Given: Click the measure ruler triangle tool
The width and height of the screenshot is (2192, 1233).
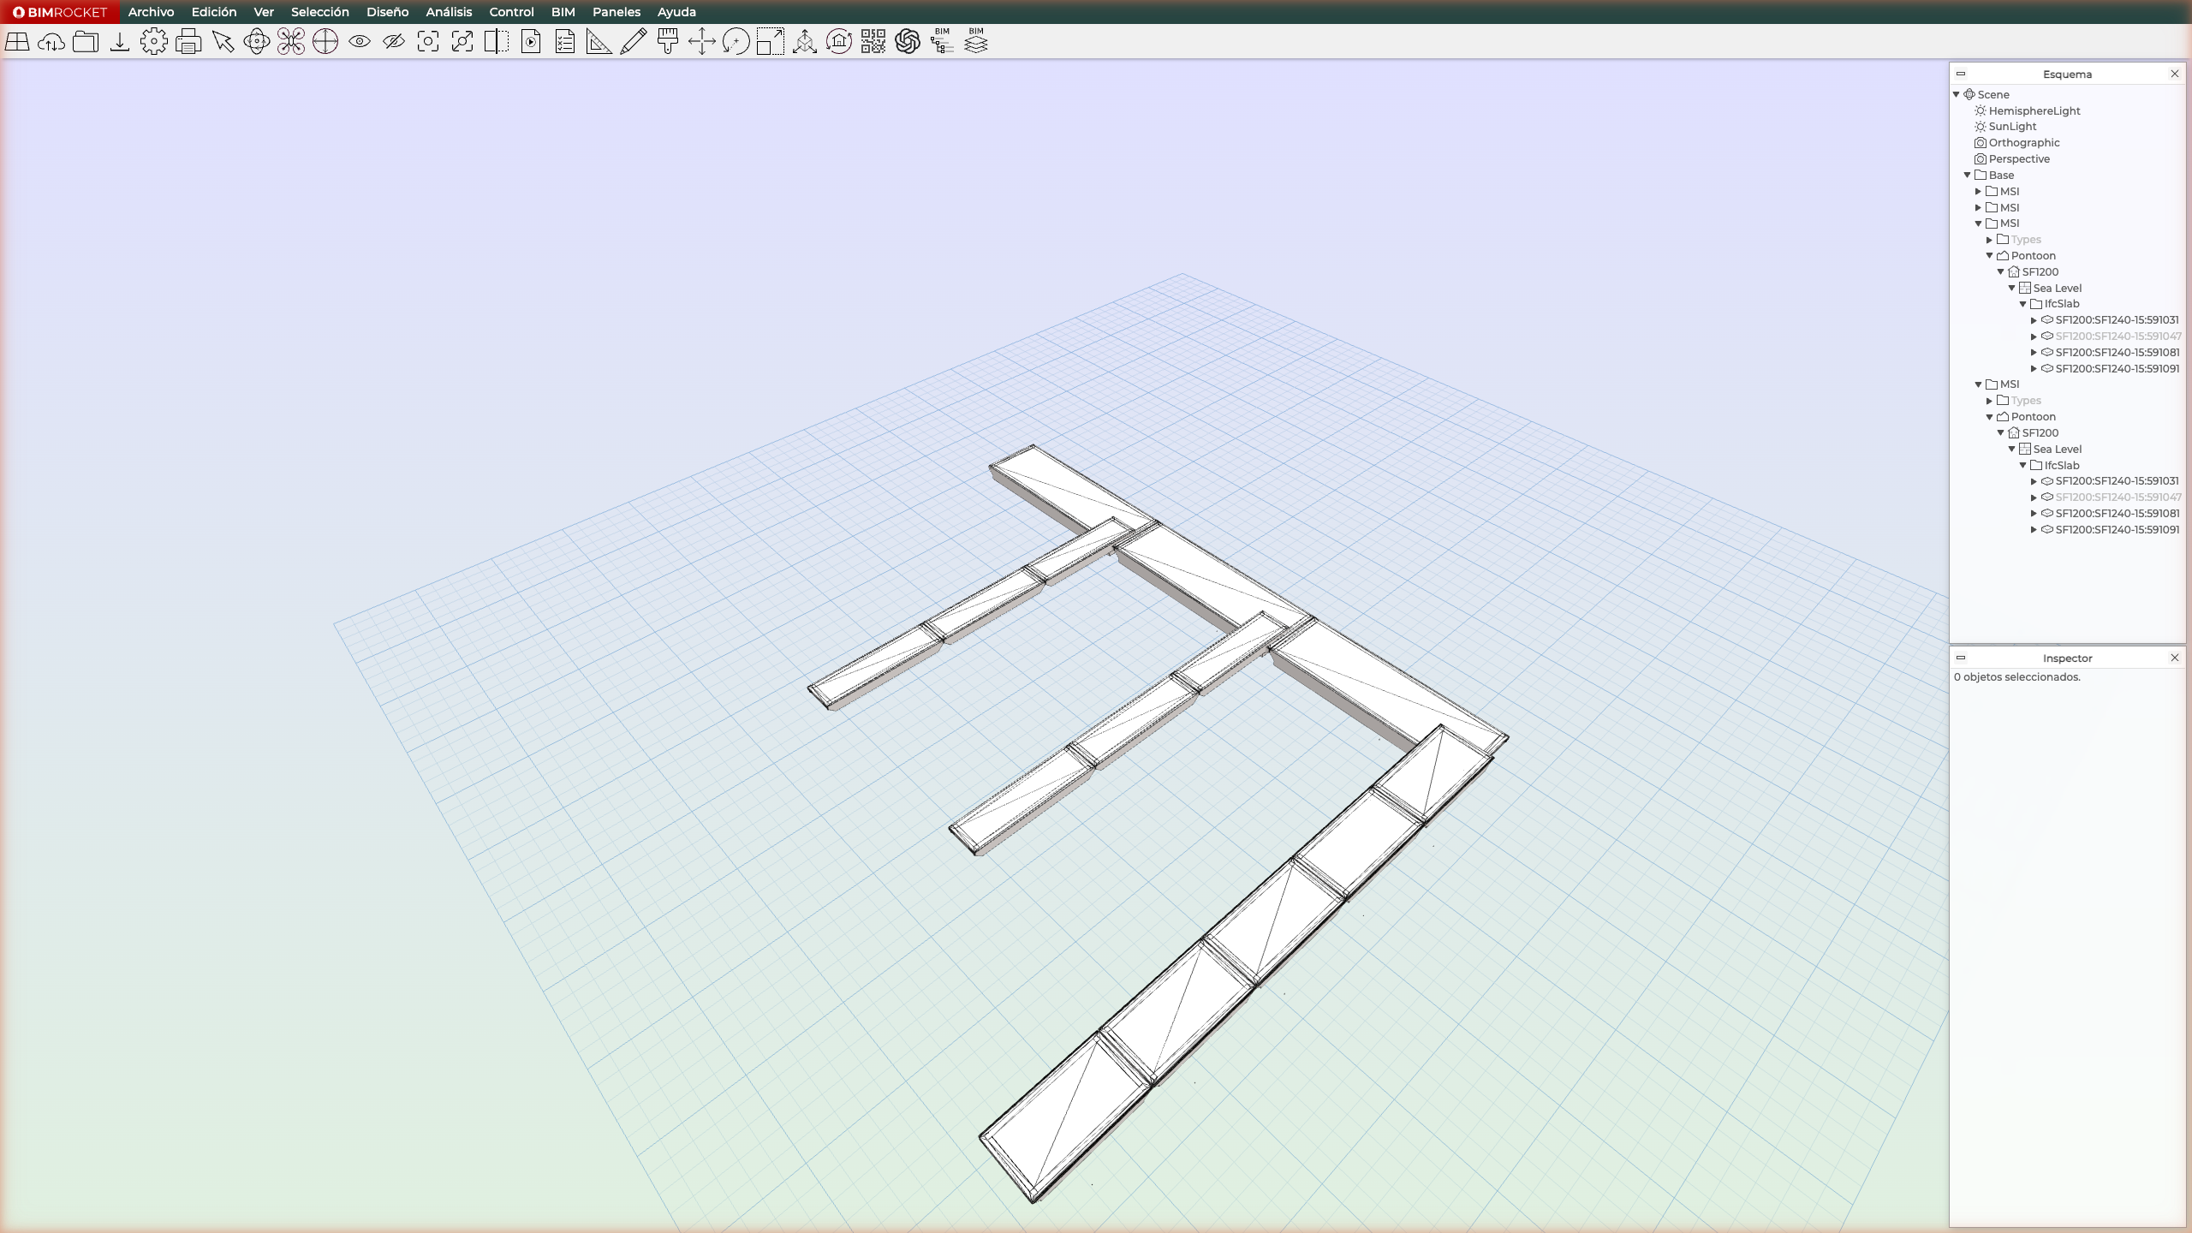Looking at the screenshot, I should [599, 41].
